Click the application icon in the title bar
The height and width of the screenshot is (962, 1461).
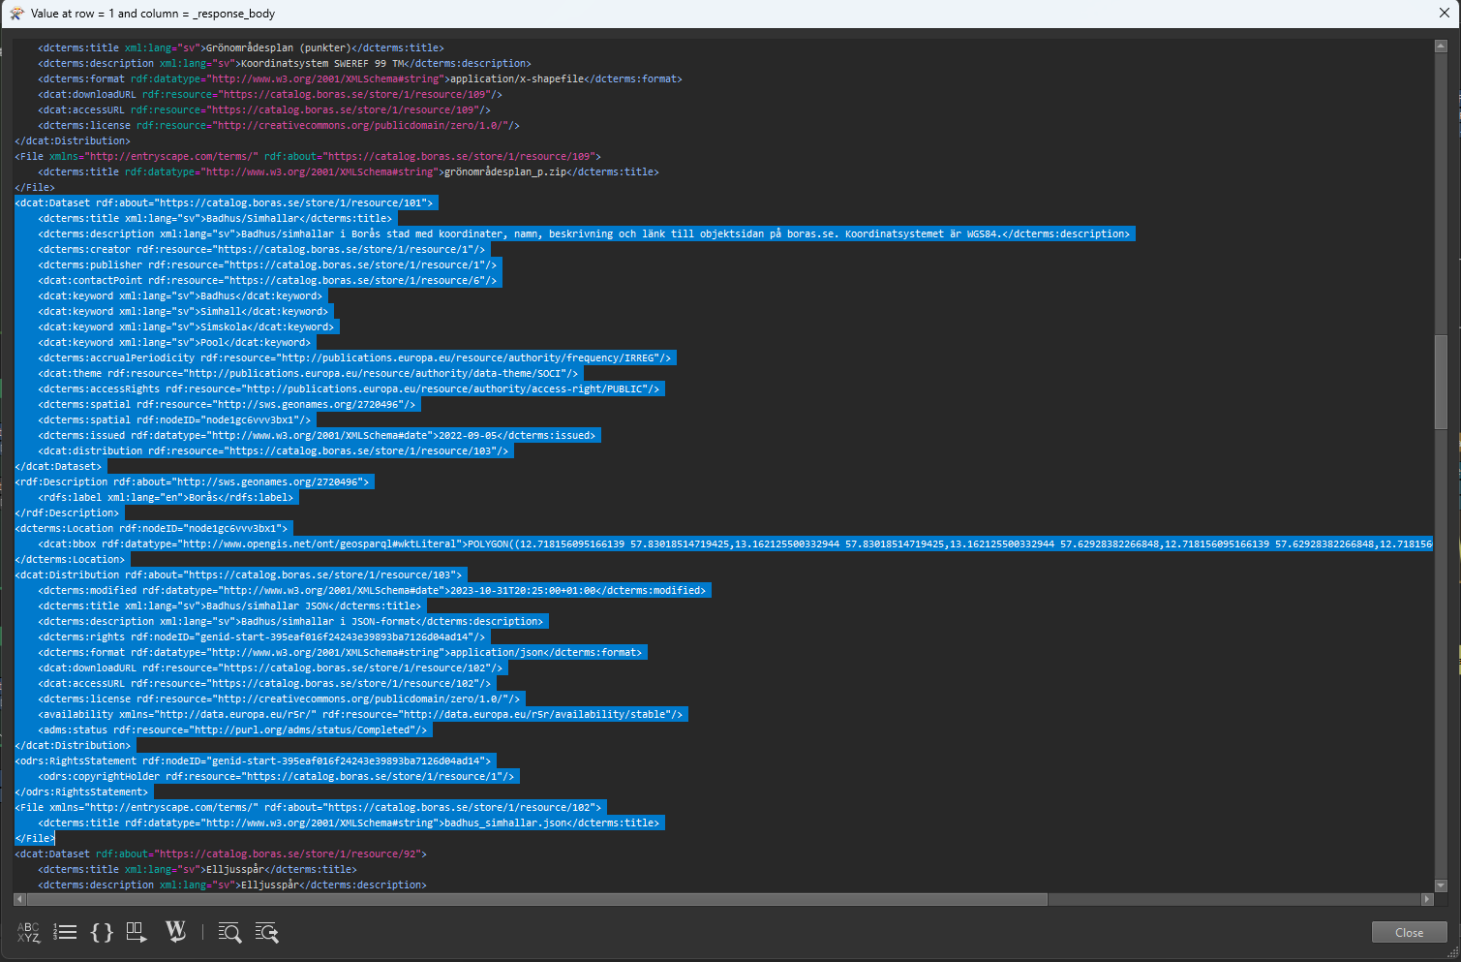[15, 14]
